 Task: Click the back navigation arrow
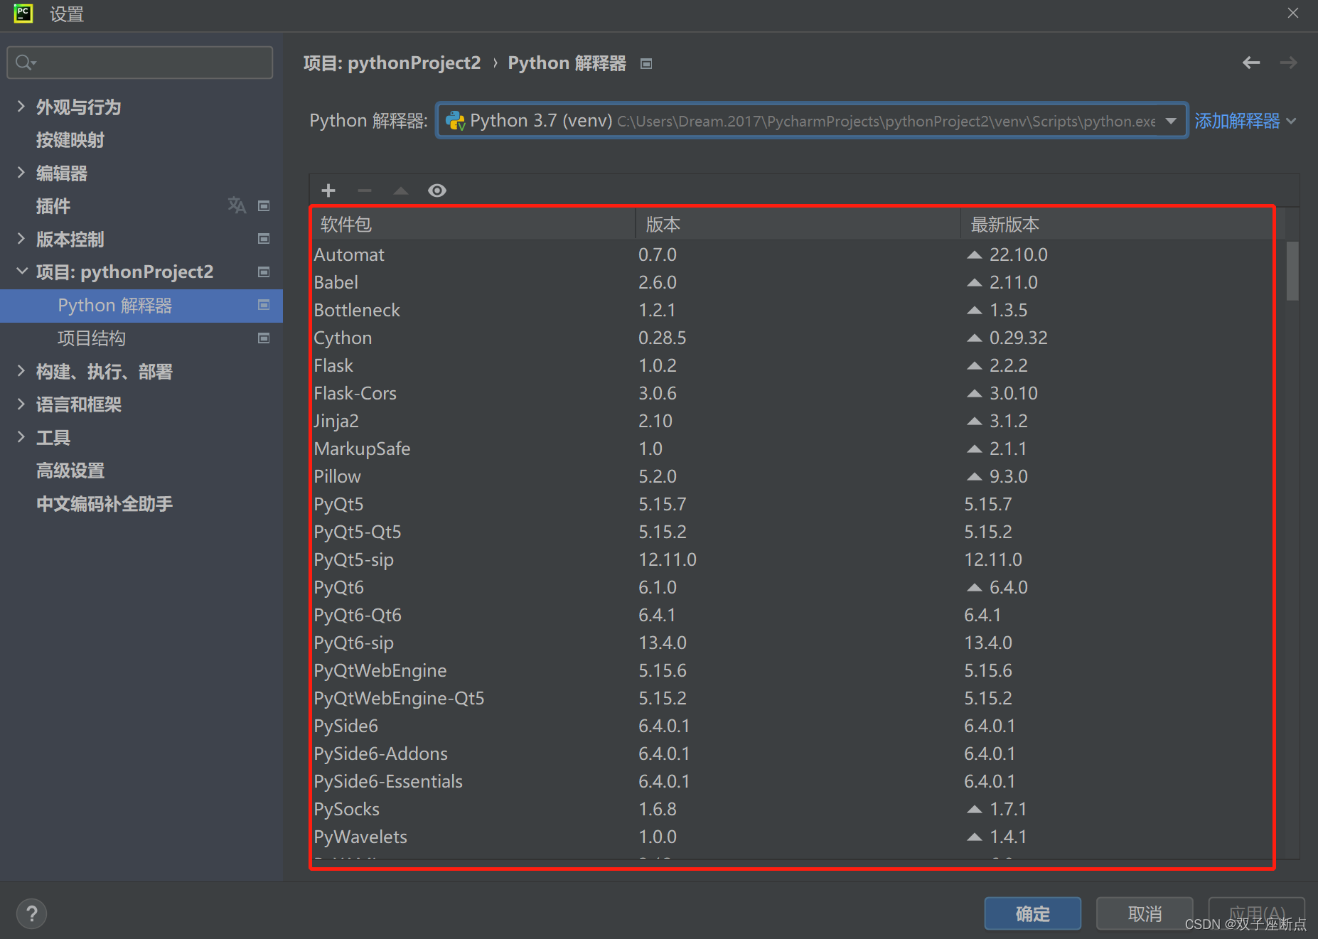[x=1251, y=63]
